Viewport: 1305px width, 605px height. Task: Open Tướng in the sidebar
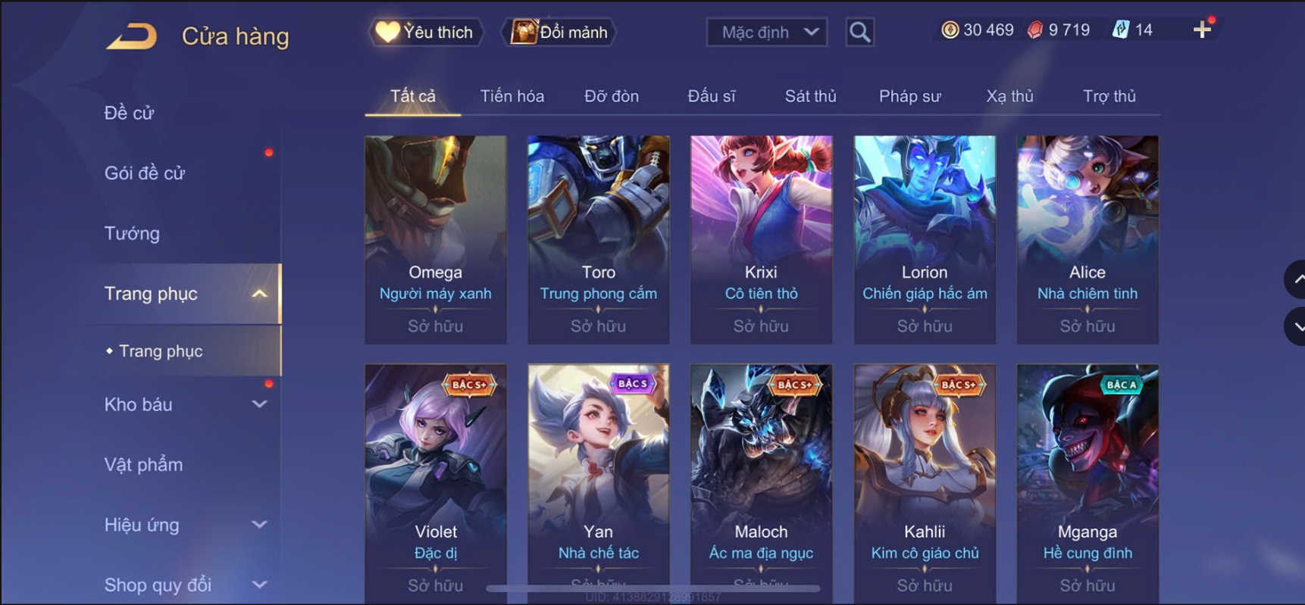click(132, 233)
